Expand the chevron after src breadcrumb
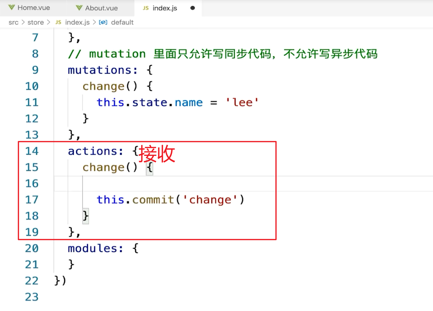The height and width of the screenshot is (311, 433). 23,22
